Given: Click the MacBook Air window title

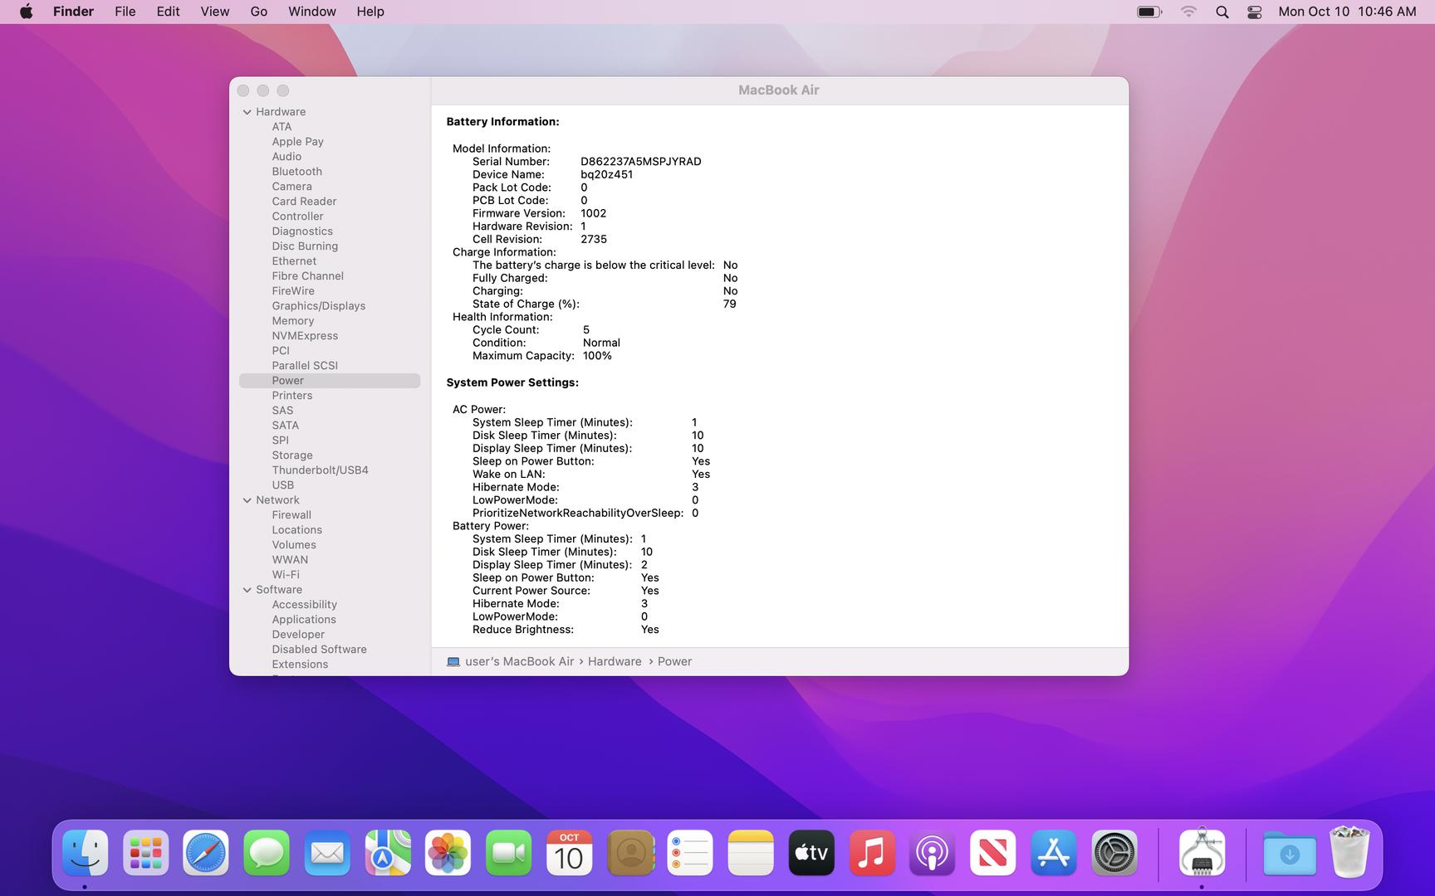Looking at the screenshot, I should coord(779,90).
